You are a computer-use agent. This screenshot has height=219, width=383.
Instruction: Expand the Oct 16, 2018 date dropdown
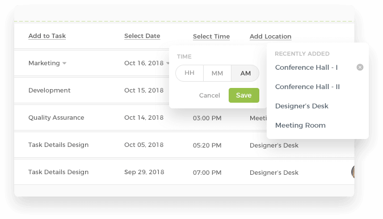pos(167,63)
